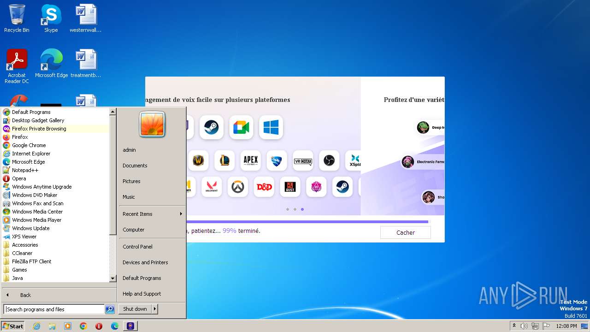The image size is (590, 332).
Task: Select the Electronic Female voice avatar
Action: [x=408, y=162]
